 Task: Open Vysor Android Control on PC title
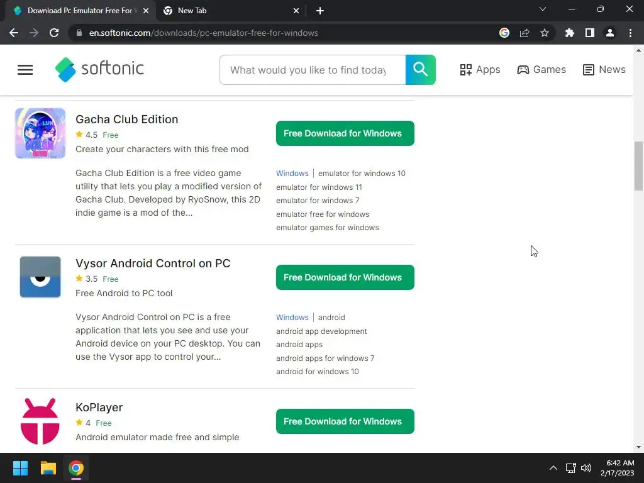153,264
